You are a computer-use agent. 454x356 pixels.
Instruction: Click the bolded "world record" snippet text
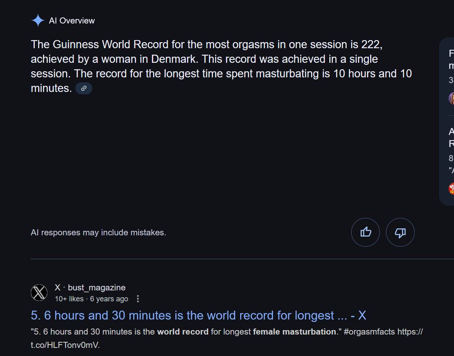pyautogui.click(x=183, y=332)
